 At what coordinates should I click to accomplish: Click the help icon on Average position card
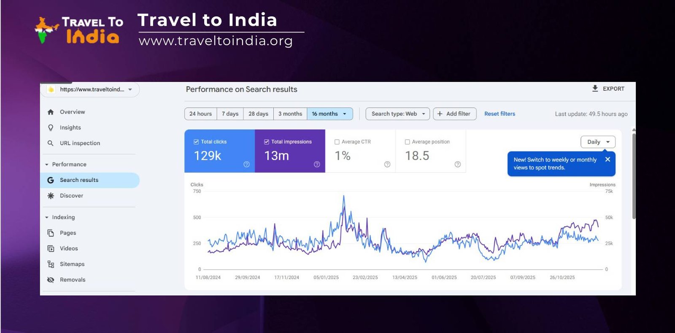(x=457, y=164)
